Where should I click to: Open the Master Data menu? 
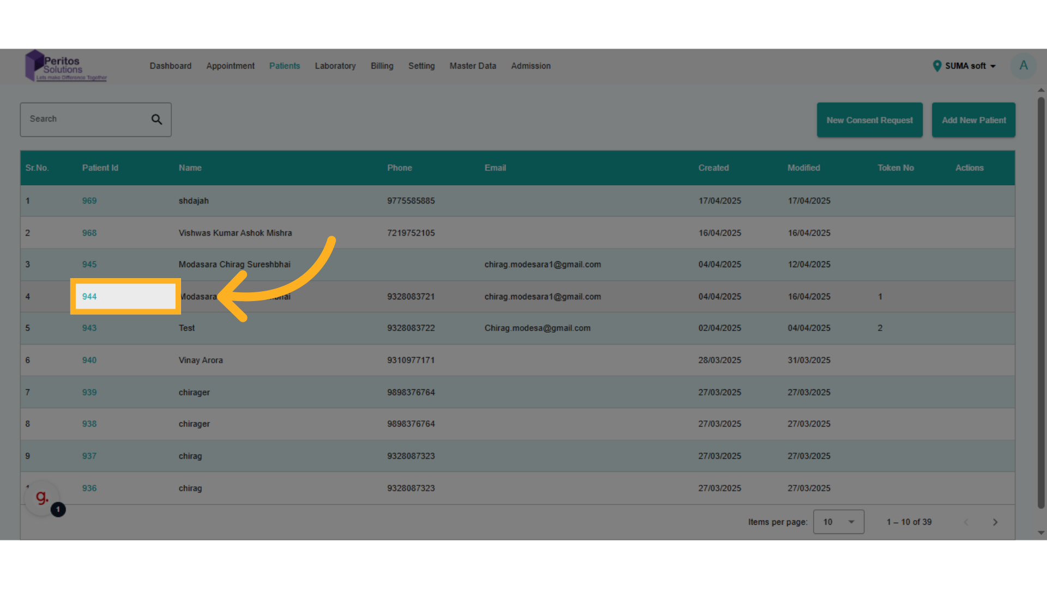pyautogui.click(x=472, y=66)
